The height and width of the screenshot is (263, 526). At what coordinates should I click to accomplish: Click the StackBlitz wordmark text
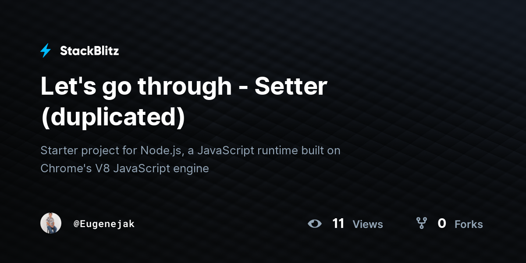[89, 51]
